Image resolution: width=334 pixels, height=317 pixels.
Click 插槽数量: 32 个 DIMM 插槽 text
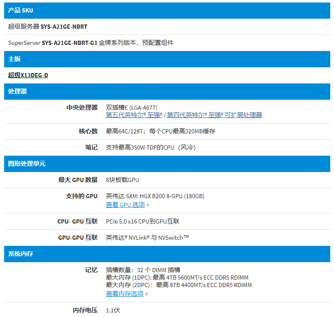143,270
